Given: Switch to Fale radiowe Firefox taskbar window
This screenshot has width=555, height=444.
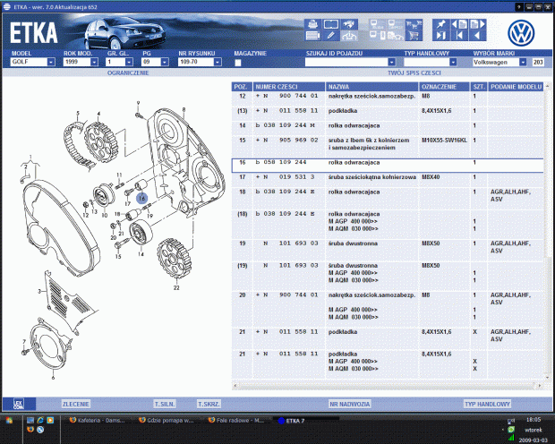Looking at the screenshot, I should click(x=236, y=420).
